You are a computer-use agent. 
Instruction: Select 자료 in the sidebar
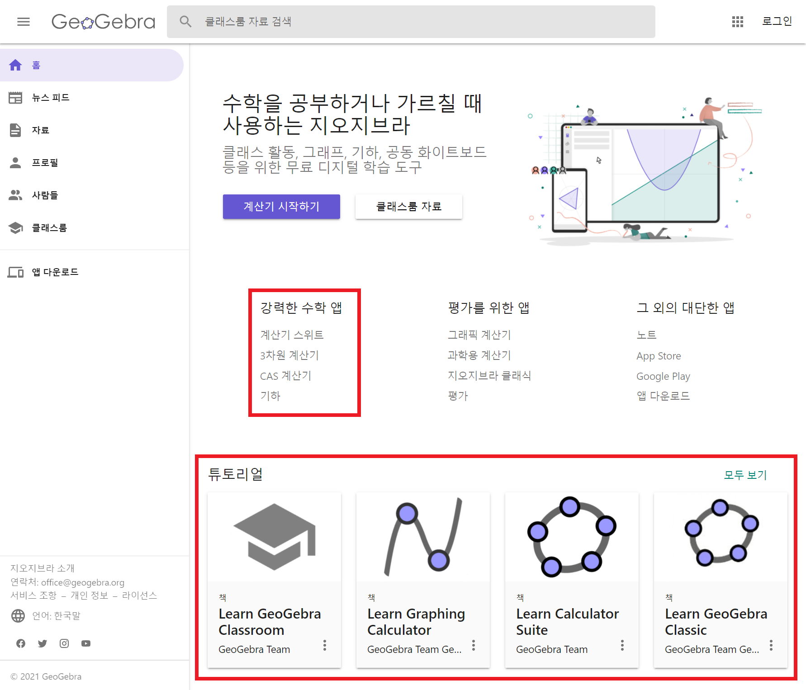coord(92,130)
